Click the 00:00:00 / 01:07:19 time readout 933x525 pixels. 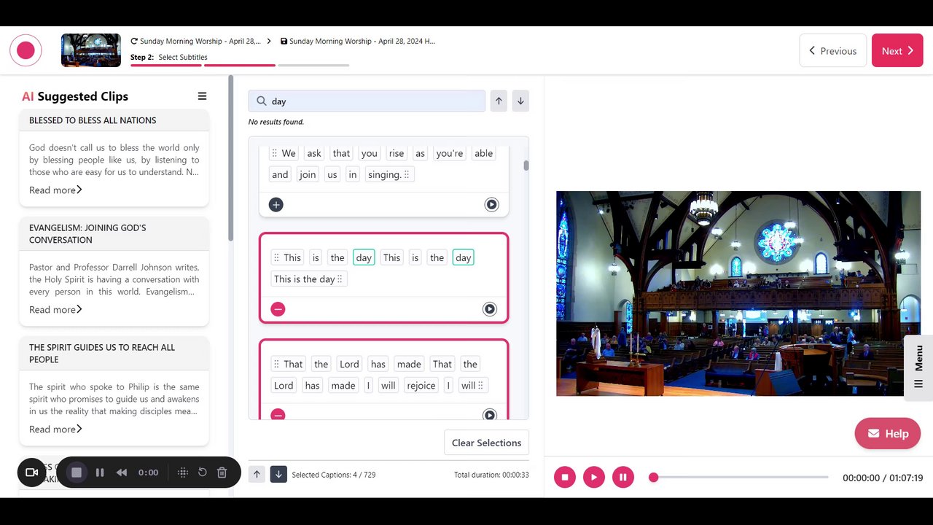883,478
